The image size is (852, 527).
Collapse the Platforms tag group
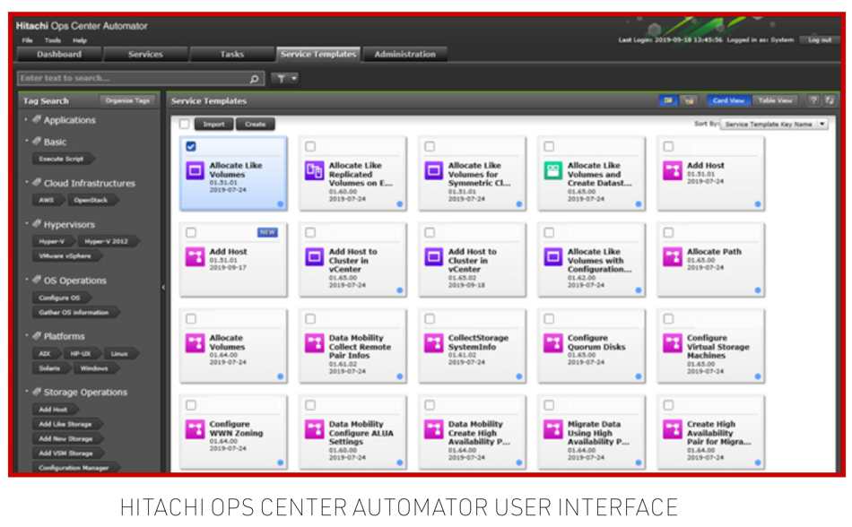pyautogui.click(x=26, y=335)
